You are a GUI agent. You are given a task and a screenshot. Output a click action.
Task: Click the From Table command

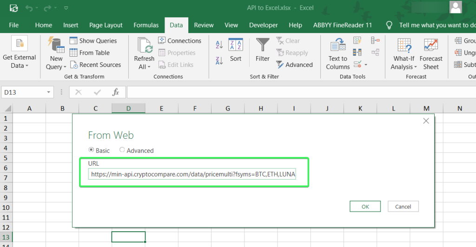[x=90, y=53]
